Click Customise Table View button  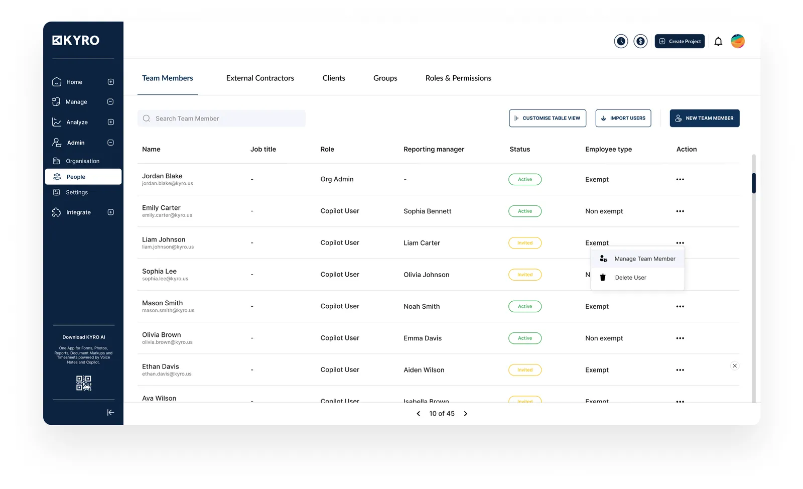coord(548,118)
